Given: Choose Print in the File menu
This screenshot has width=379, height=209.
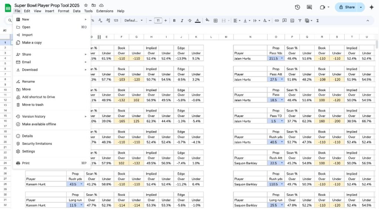Looking at the screenshot, I should click(x=52, y=163).
